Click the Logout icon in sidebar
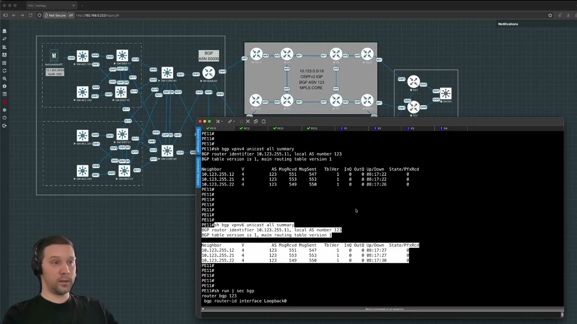This screenshot has width=577, height=324. [5, 126]
